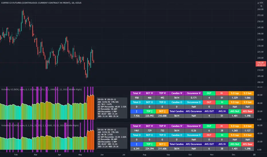Click red AVG Bear cell in upper table
Viewport: 267px width, 157px height.
tap(248, 111)
